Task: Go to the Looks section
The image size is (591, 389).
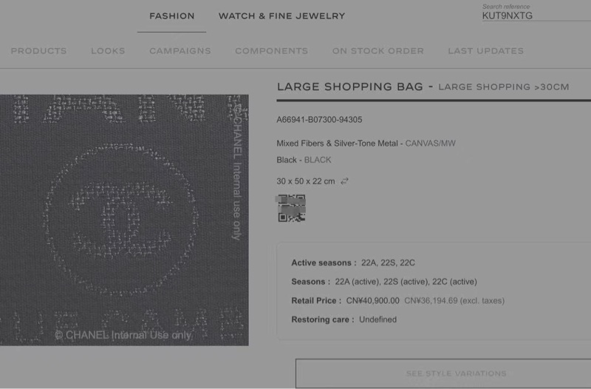Action: [x=108, y=51]
